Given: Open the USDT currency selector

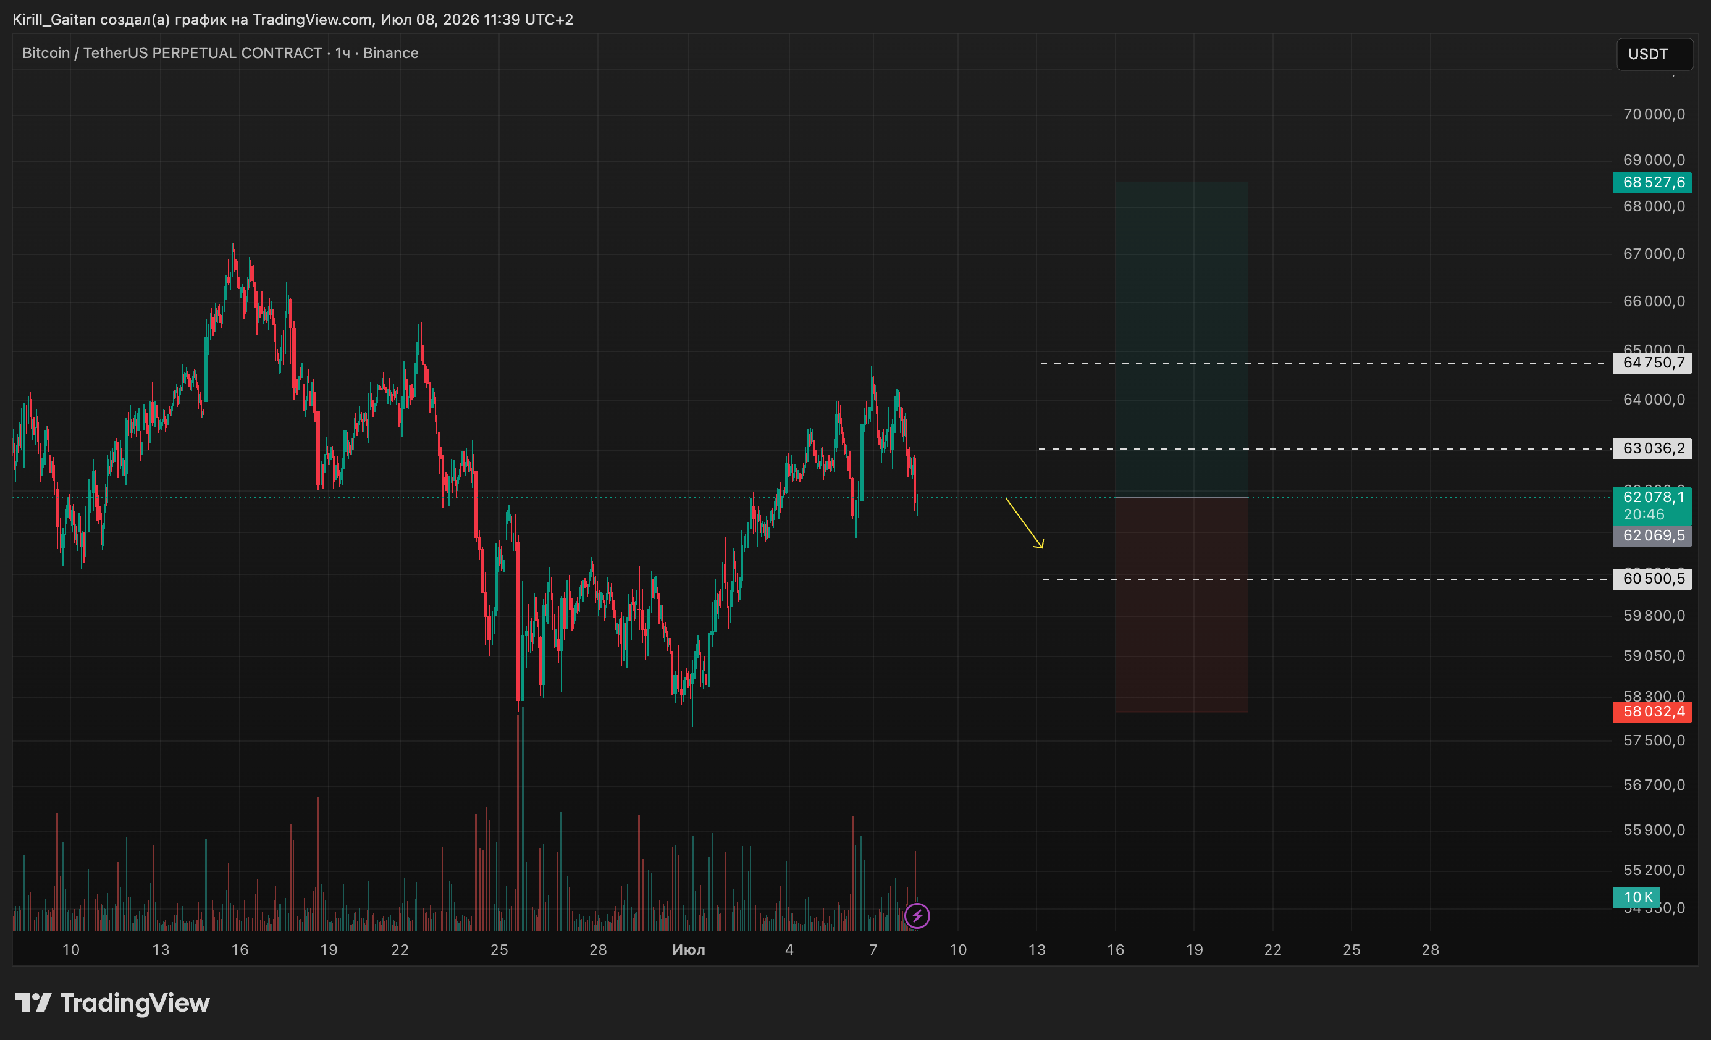Looking at the screenshot, I should (x=1655, y=54).
